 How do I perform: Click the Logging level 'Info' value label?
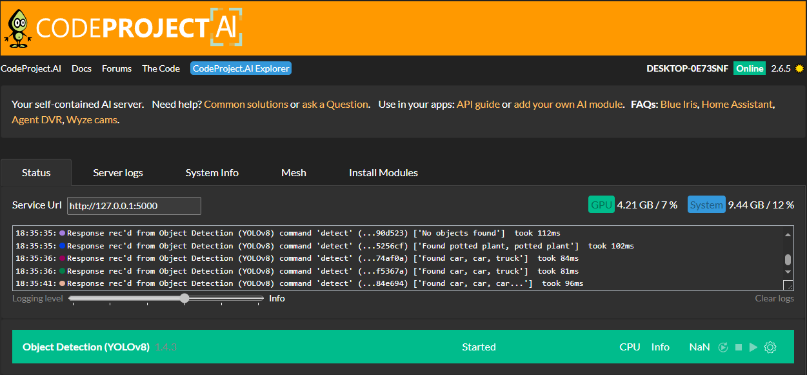click(x=277, y=298)
